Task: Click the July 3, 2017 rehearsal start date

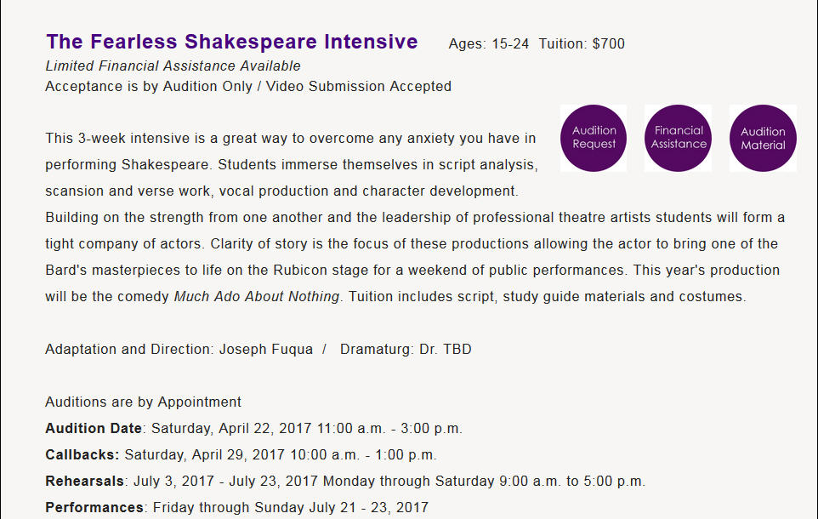Action: (x=169, y=481)
